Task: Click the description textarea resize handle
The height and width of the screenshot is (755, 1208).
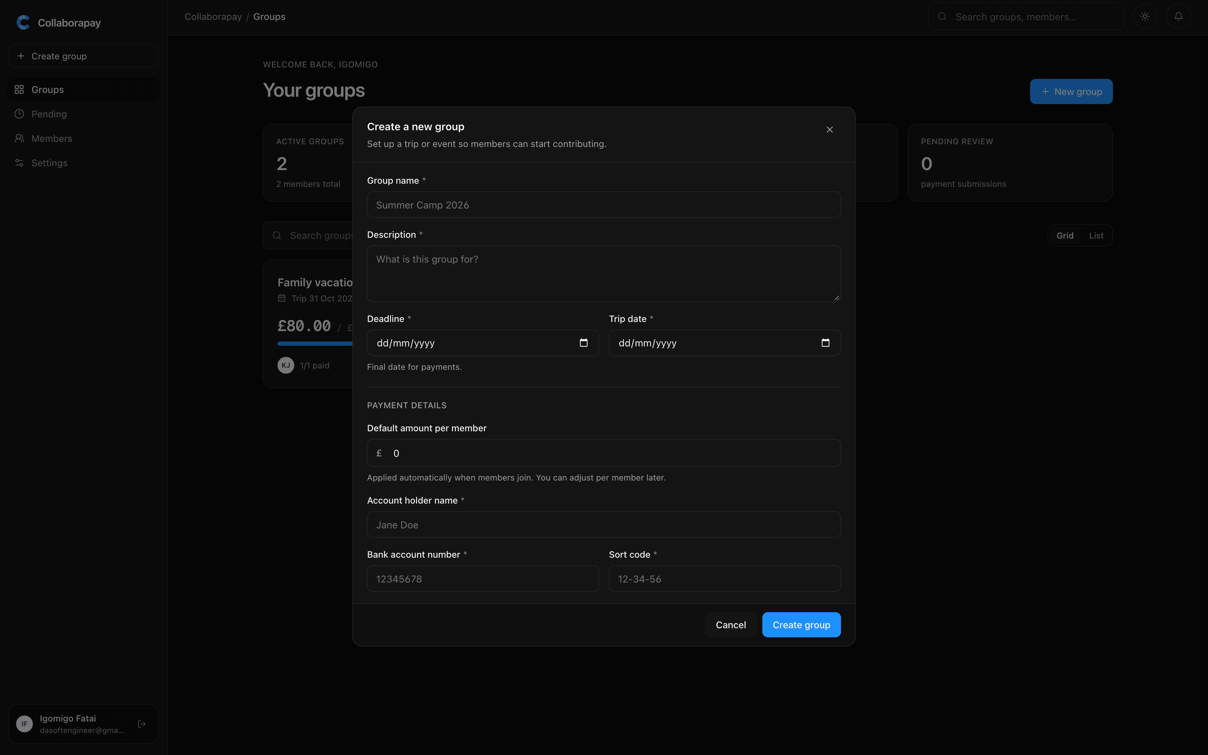Action: click(836, 298)
